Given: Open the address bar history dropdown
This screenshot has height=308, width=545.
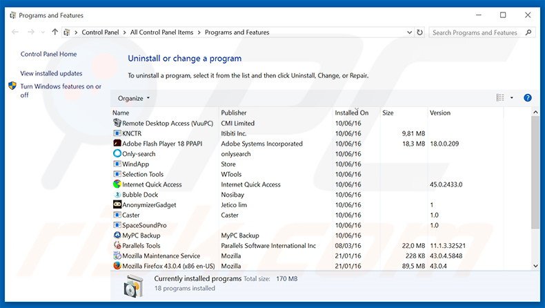Looking at the screenshot, I should (x=409, y=32).
